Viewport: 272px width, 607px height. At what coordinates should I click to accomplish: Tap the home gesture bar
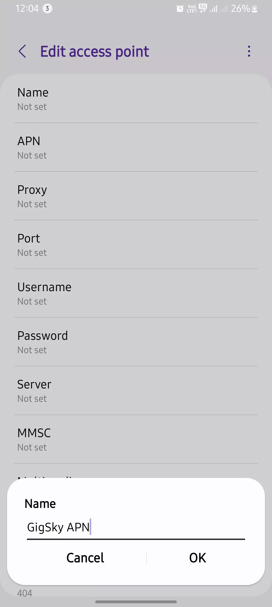click(x=136, y=602)
